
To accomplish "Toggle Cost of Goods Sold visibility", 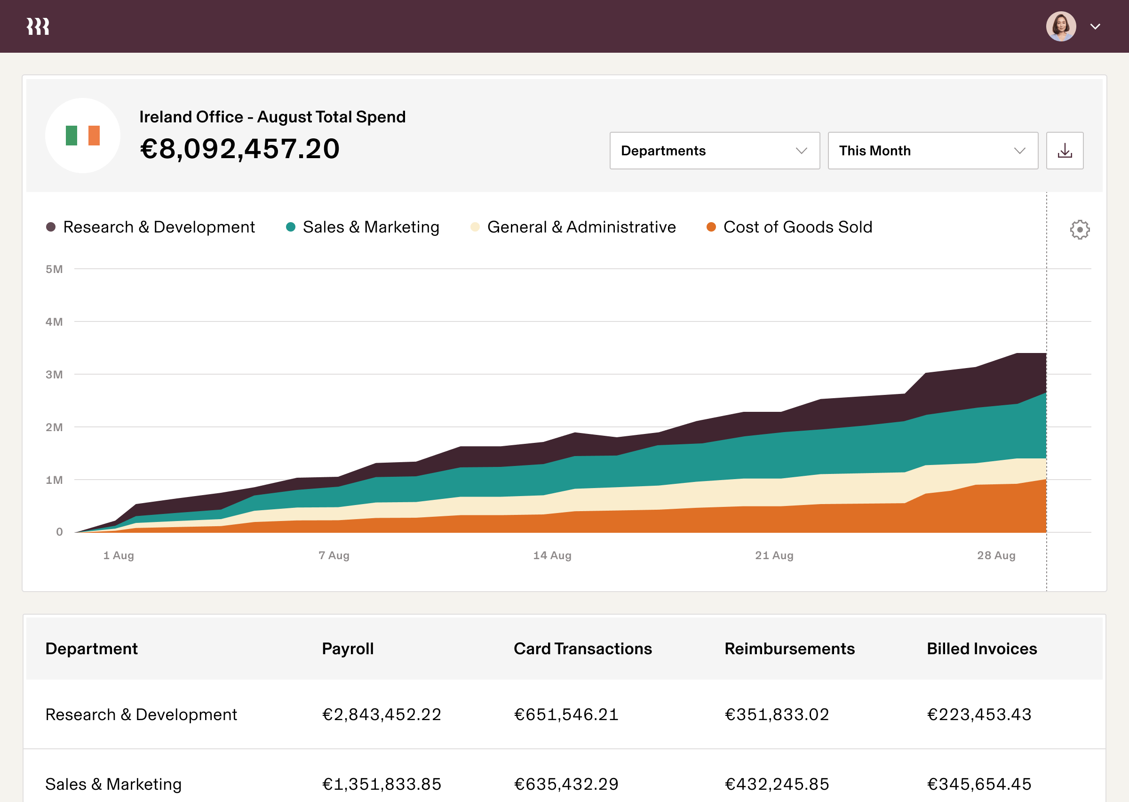I will coord(797,227).
